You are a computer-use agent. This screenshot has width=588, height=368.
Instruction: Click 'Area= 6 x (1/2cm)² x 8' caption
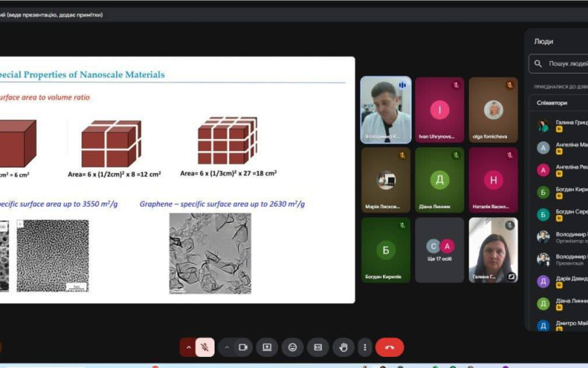[115, 174]
